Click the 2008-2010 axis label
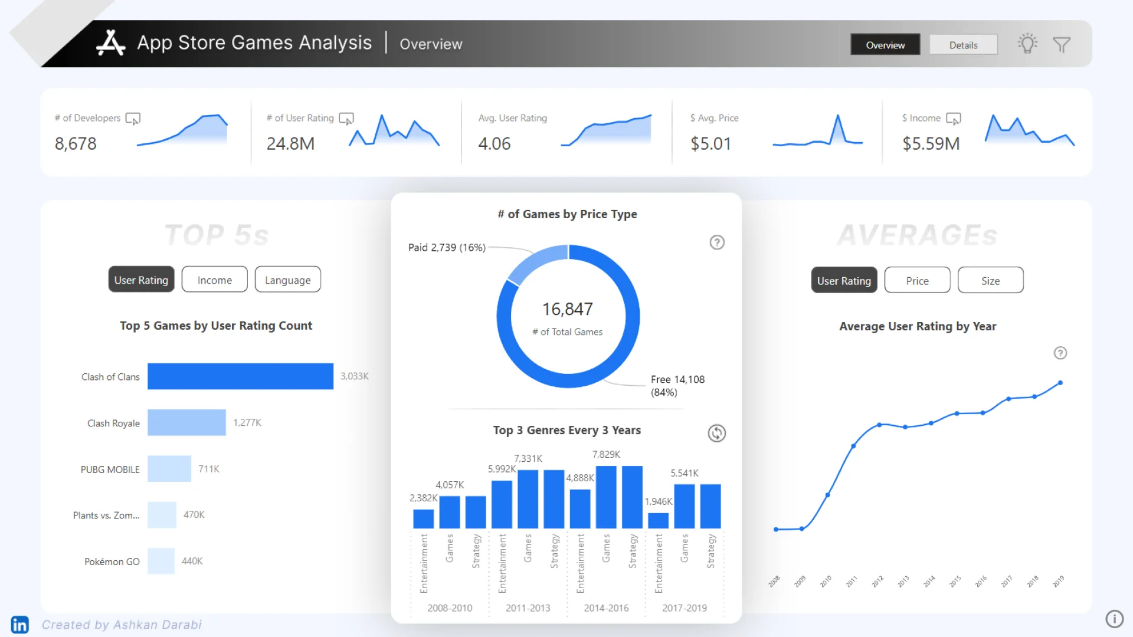This screenshot has height=637, width=1133. tap(450, 608)
